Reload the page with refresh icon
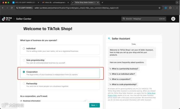 tap(12, 8)
